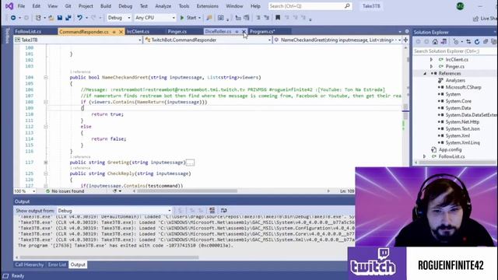Collapse the if block at line 108

45,102
